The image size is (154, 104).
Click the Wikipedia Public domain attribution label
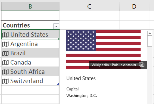[114, 65]
